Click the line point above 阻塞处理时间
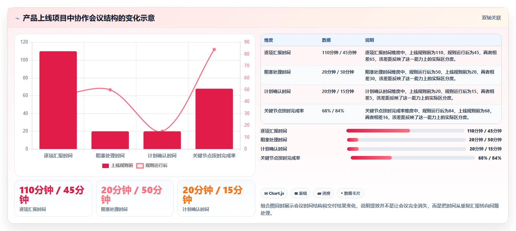The width and height of the screenshot is (516, 231). [x=110, y=90]
